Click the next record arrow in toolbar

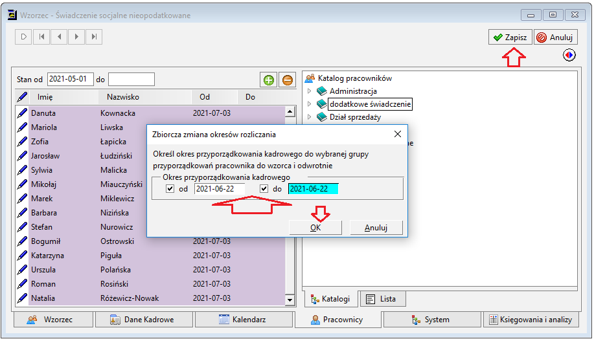tap(76, 37)
